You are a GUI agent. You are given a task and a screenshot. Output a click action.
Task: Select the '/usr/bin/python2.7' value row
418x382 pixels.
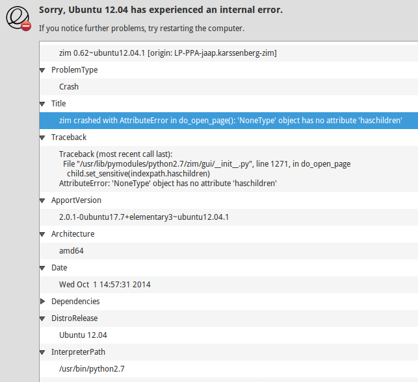pyautogui.click(x=229, y=368)
